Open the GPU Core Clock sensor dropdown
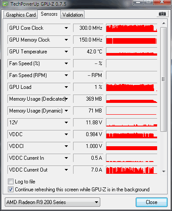 pyautogui.click(x=67, y=28)
